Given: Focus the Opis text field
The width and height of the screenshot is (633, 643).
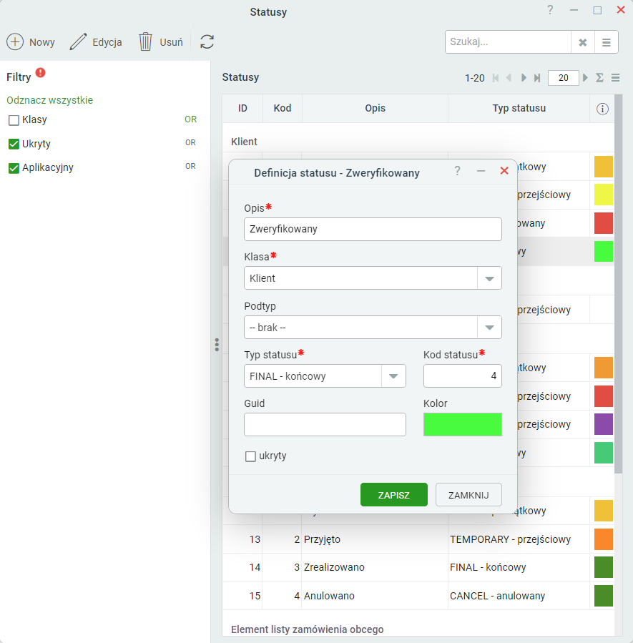Looking at the screenshot, I should coord(373,229).
